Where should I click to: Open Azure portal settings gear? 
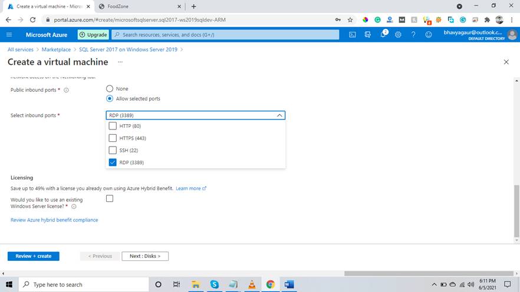tap(398, 34)
